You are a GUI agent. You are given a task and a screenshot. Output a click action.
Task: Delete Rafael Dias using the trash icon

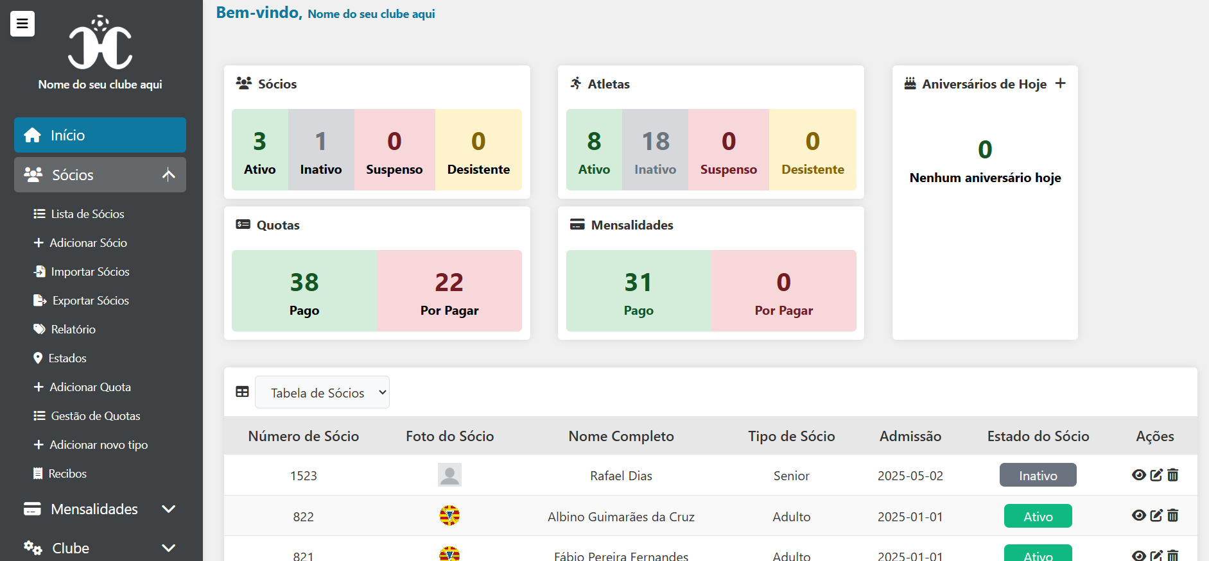(1173, 475)
